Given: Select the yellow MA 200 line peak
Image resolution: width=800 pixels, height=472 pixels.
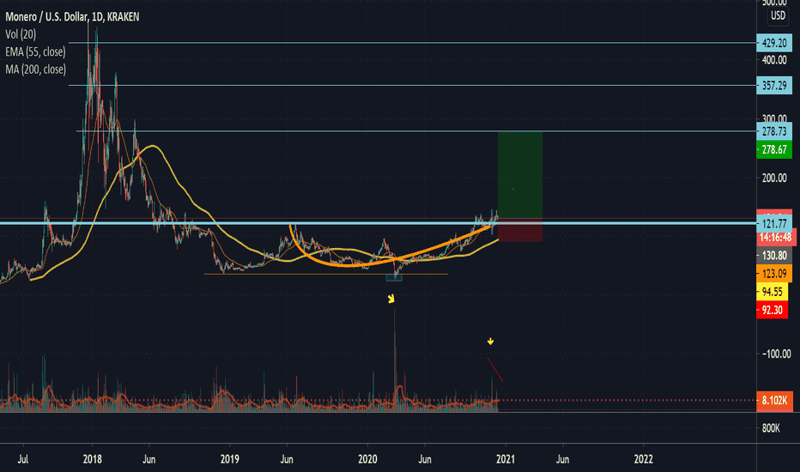Looking at the screenshot, I should 152,146.
